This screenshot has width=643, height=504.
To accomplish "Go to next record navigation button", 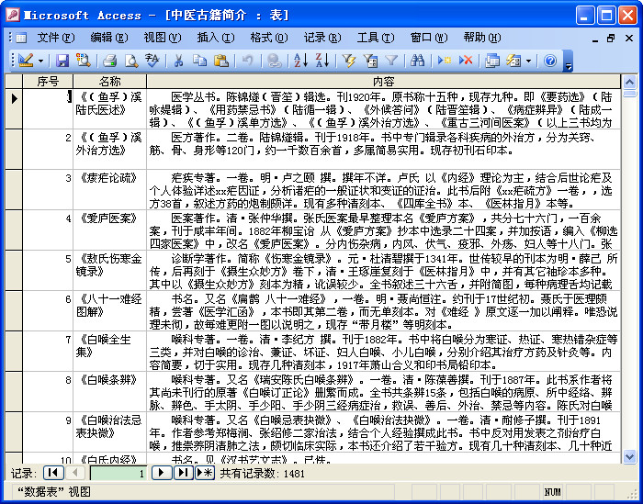I will (162, 473).
